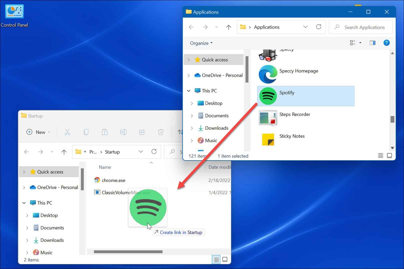404x269 pixels.
Task: Open the New menu in Startup
Action: pos(38,132)
